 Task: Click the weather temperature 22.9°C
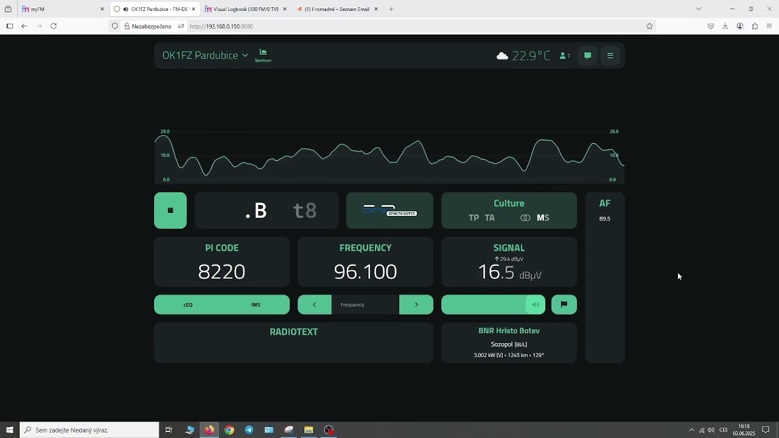(531, 56)
